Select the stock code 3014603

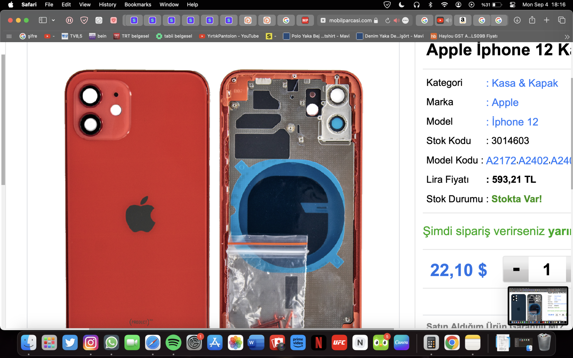coord(510,141)
